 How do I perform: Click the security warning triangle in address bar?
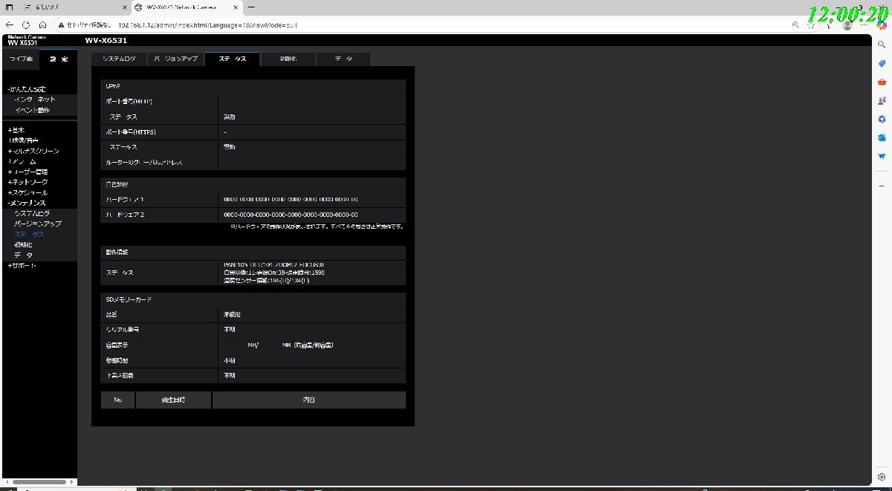(60, 25)
